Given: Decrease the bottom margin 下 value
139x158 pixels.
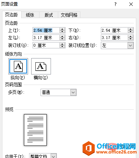Looking at the screenshot, I should coord(131,32).
